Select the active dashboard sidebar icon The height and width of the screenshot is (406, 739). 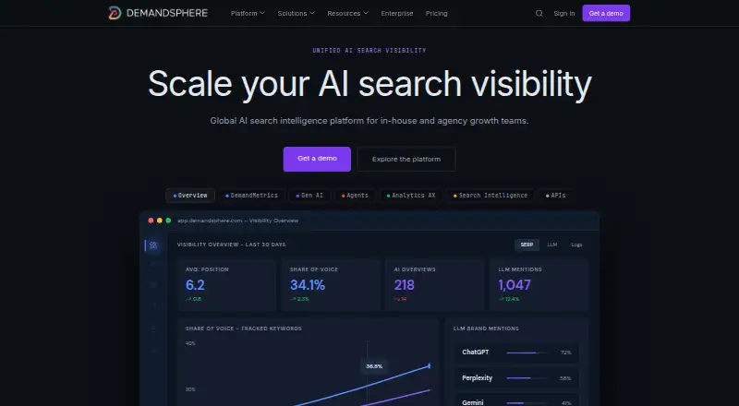(x=153, y=245)
